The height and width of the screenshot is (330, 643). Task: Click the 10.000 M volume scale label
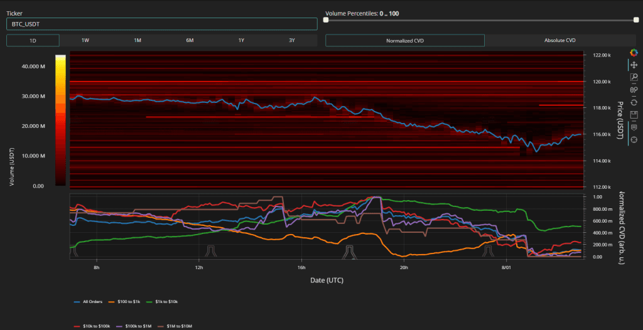(34, 156)
